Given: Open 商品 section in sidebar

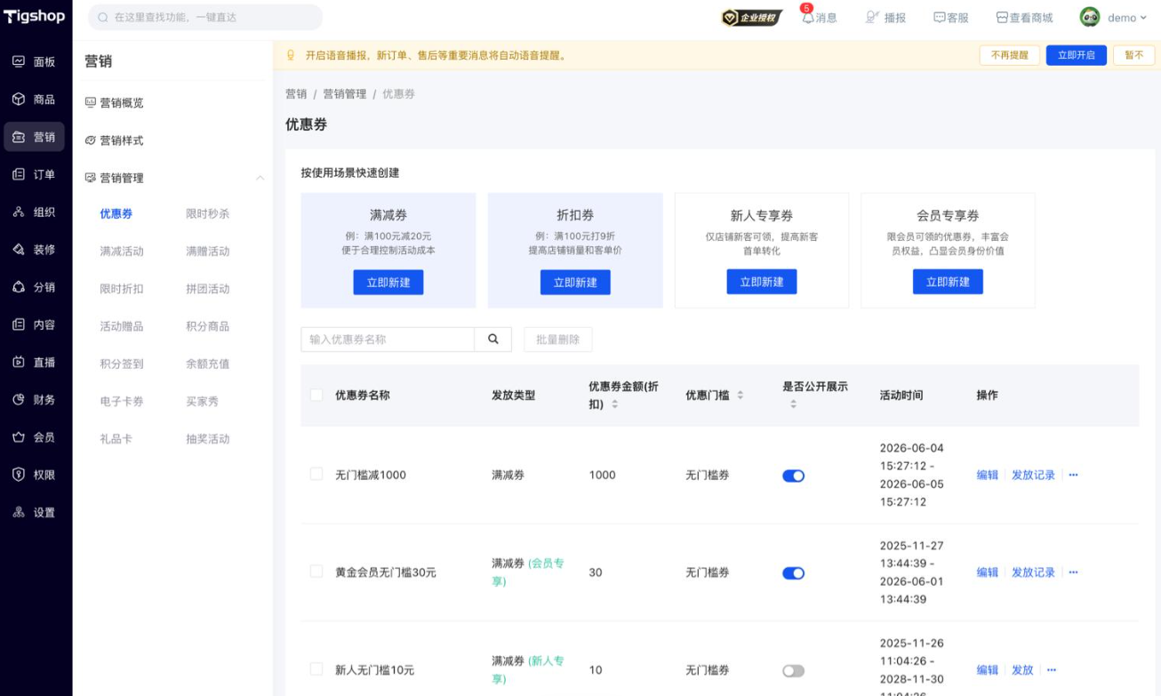Looking at the screenshot, I should click(x=34, y=100).
